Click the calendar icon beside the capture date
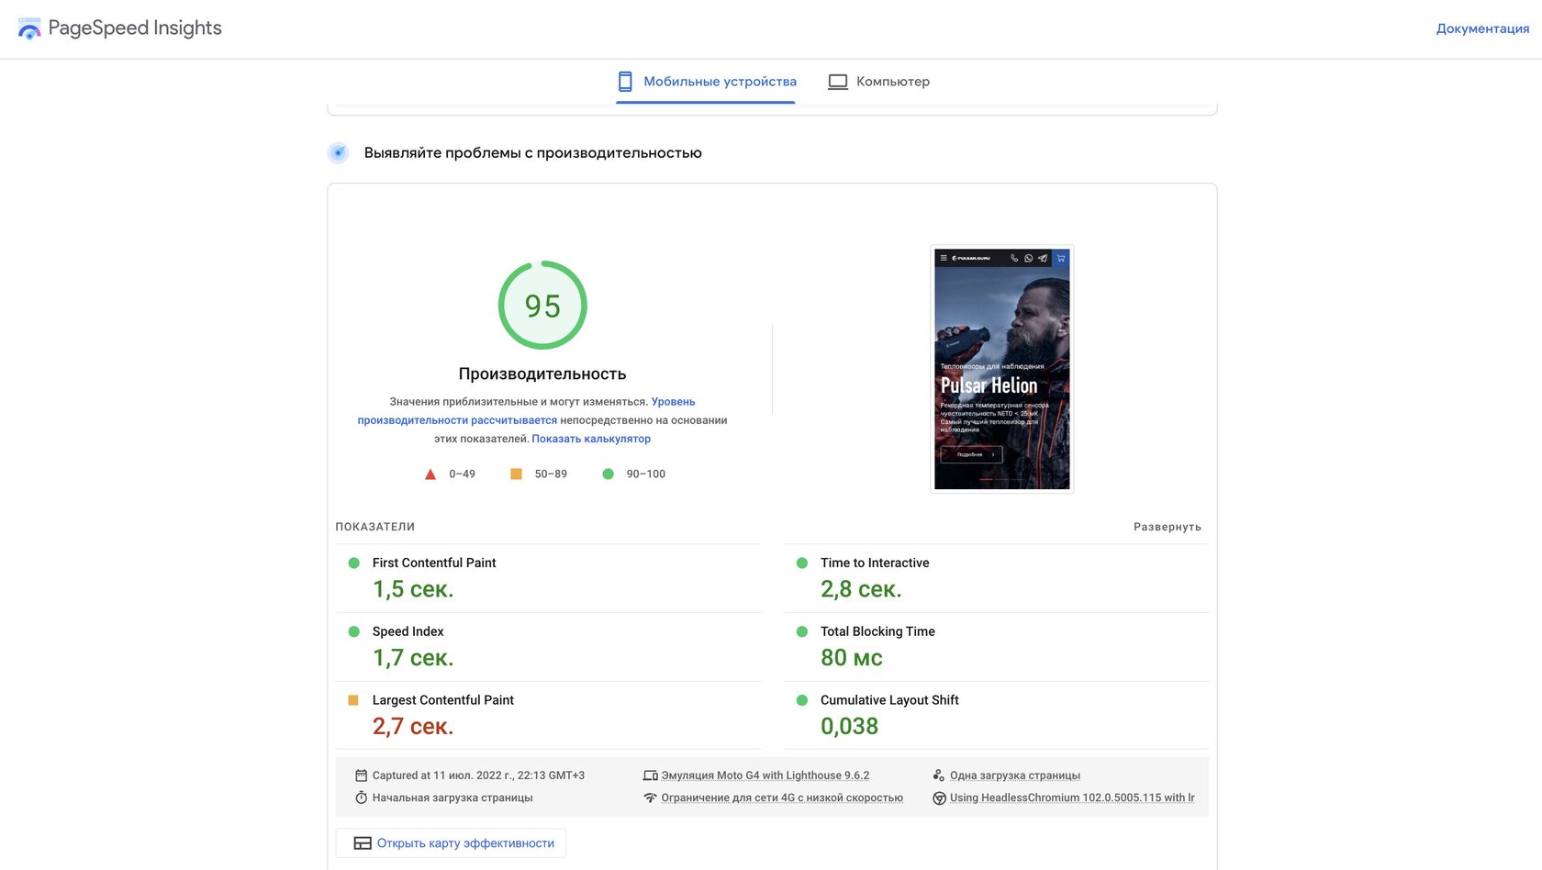Screen dimensions: 1542x870 point(361,775)
